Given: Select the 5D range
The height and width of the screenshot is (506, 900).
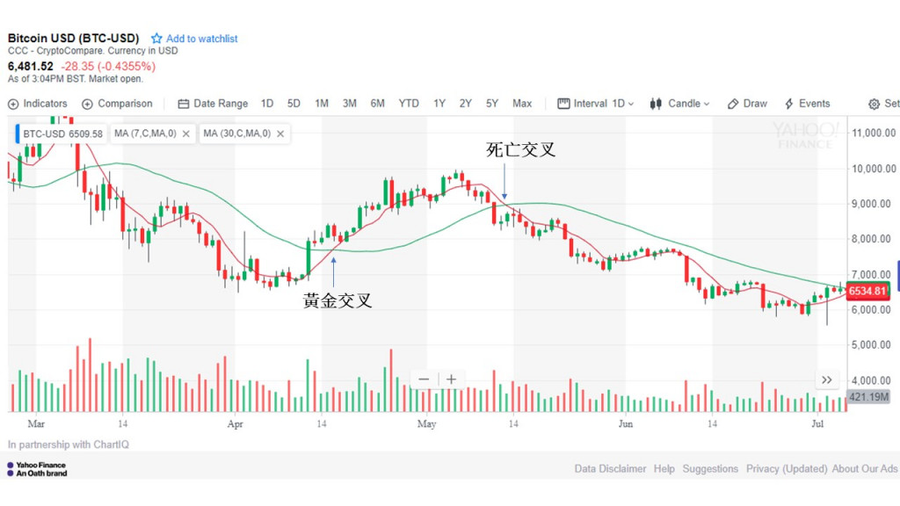Looking at the screenshot, I should tap(294, 104).
